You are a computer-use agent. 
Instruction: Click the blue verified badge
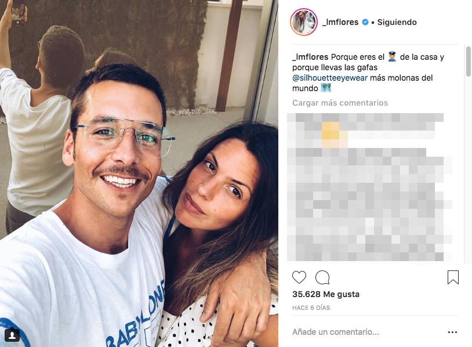click(x=365, y=22)
